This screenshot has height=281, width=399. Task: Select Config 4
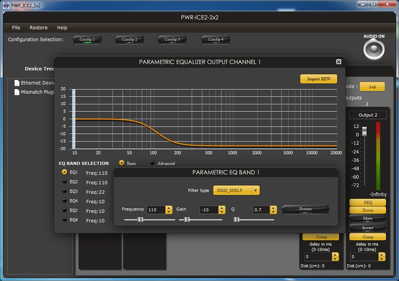tap(216, 40)
